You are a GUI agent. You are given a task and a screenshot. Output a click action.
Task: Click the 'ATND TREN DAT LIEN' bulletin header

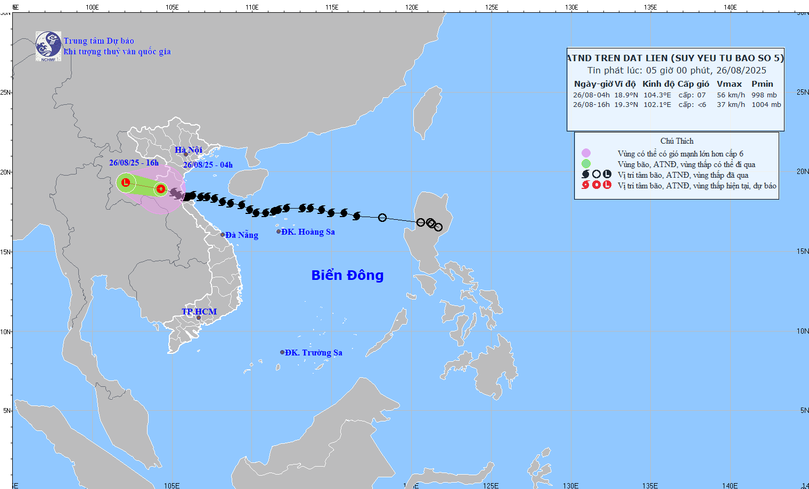coord(675,57)
